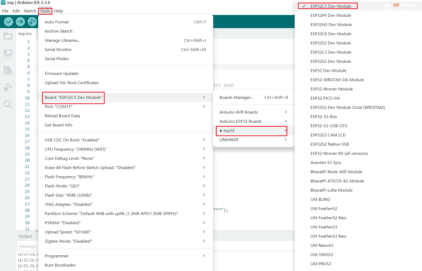Expand Flash Mode QIO options
Viewport: 422px width, 271px height.
click(x=125, y=186)
